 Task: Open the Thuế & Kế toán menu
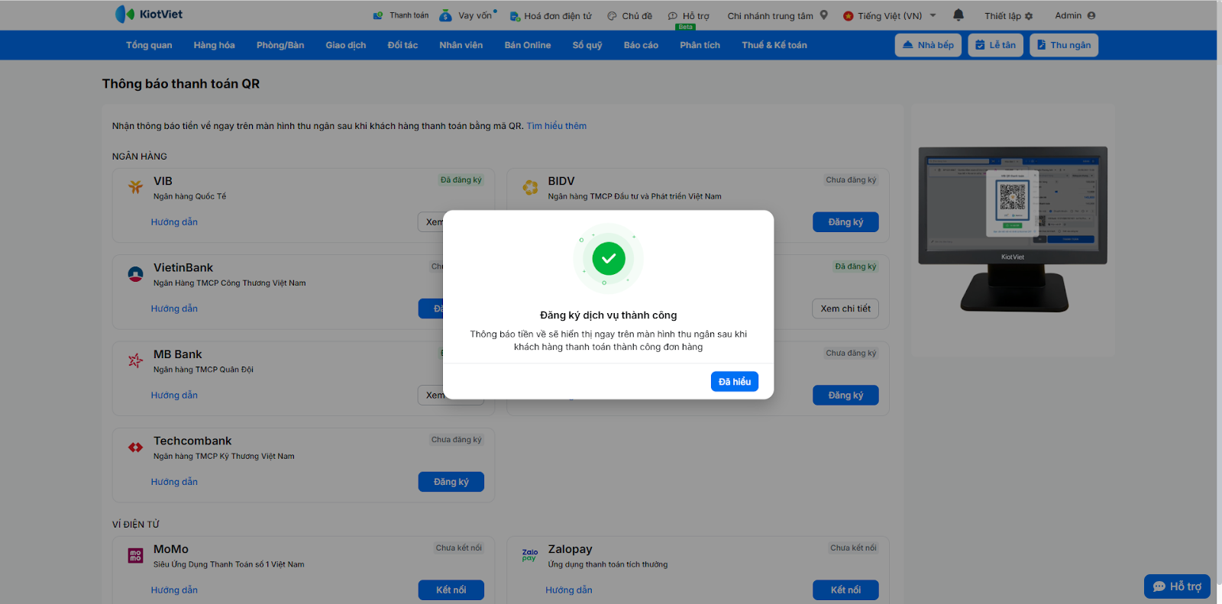[774, 45]
